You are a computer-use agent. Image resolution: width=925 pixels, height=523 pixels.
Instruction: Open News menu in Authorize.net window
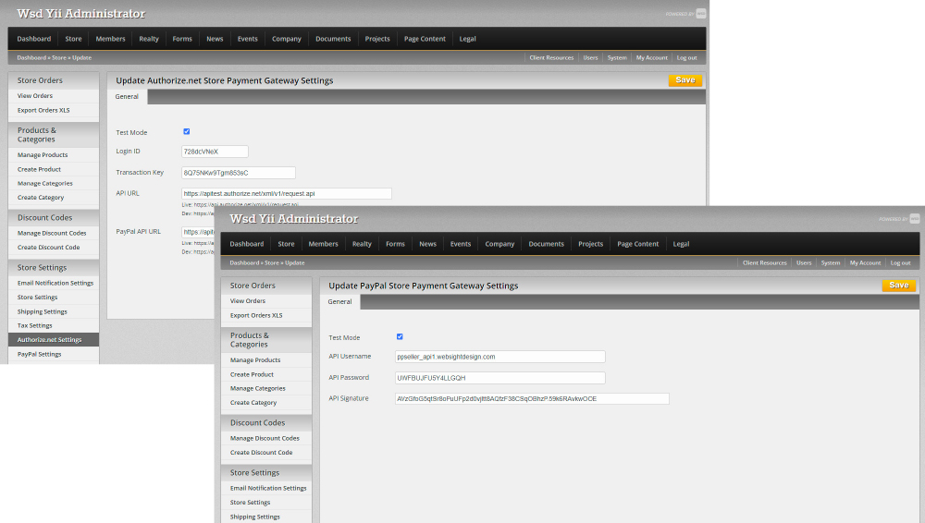(215, 39)
